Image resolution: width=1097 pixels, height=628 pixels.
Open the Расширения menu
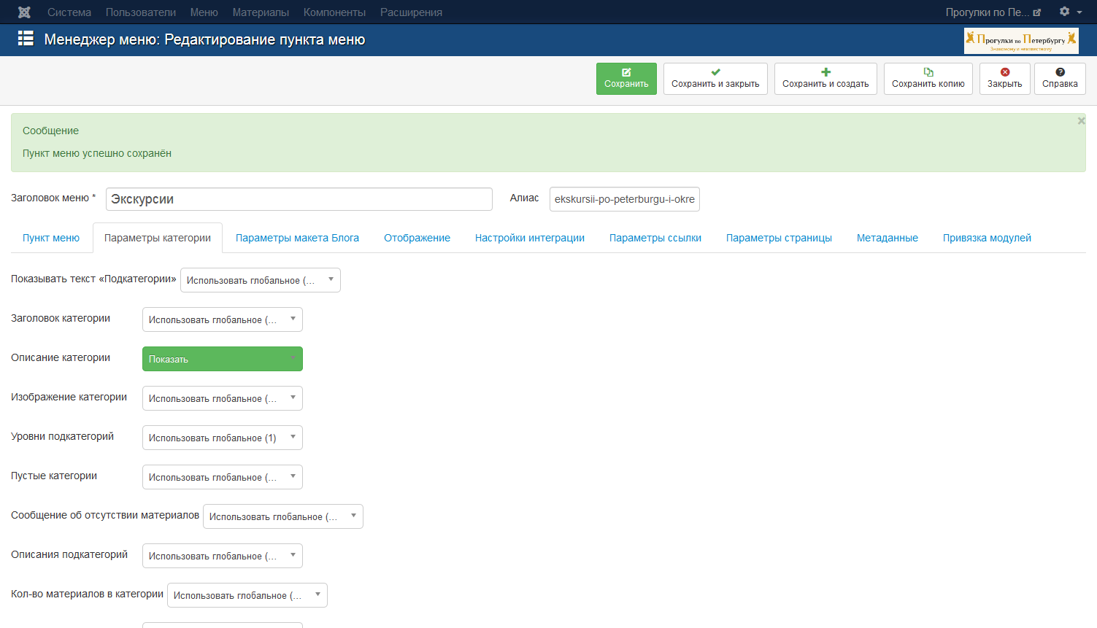click(x=411, y=12)
